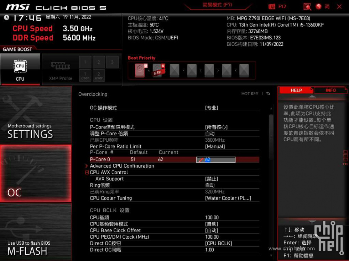Collapse the CPU AVX Control group

point(87,173)
